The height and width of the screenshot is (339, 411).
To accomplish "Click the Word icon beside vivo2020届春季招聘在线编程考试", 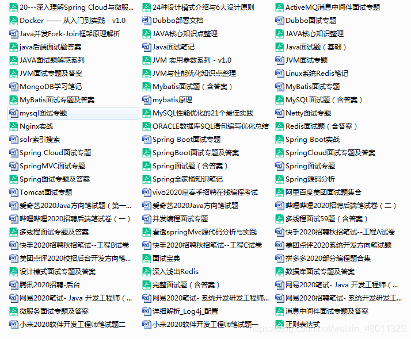I will click(146, 192).
